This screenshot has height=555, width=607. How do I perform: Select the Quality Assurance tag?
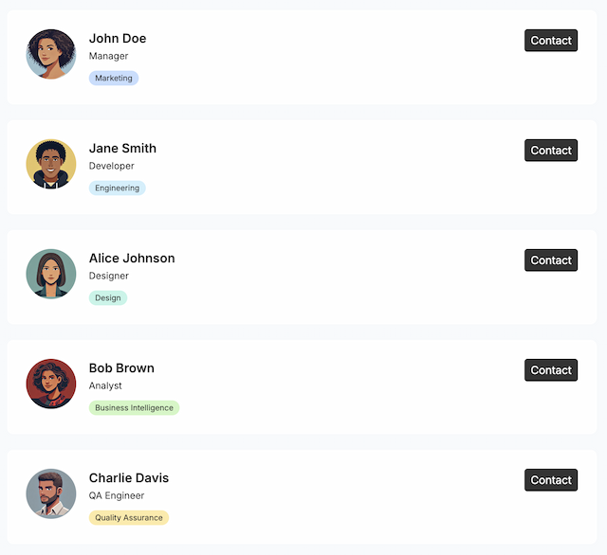(129, 518)
